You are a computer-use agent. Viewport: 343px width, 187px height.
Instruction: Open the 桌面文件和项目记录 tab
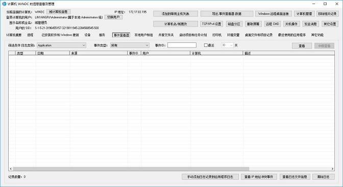click(x=259, y=35)
